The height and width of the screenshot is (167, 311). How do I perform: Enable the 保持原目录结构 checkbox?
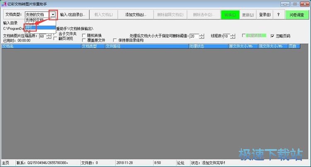click(114, 40)
